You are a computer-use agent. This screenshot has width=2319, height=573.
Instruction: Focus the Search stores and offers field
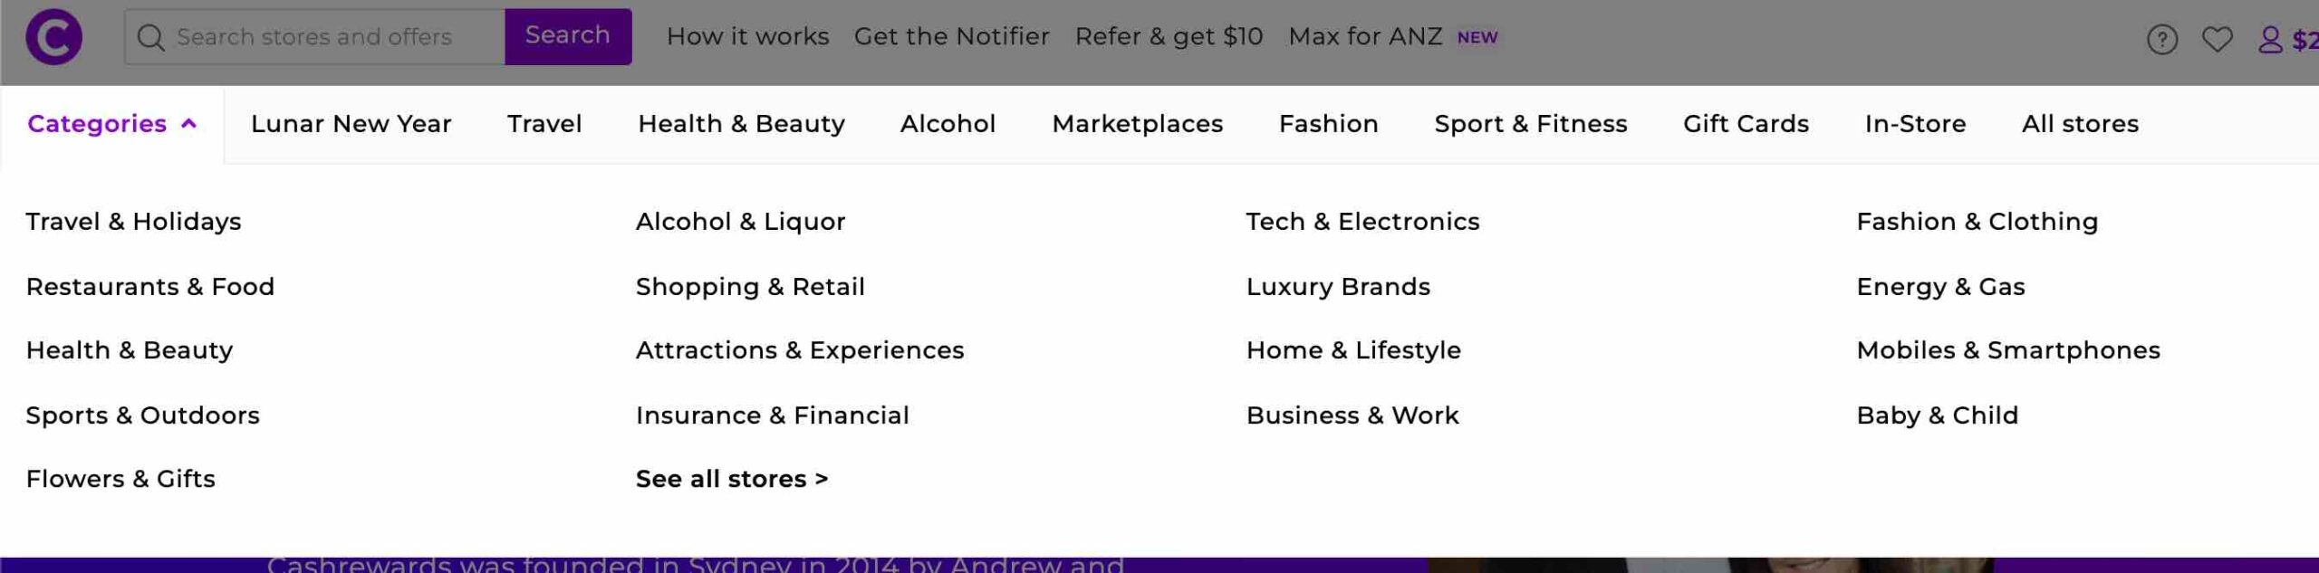pos(314,37)
